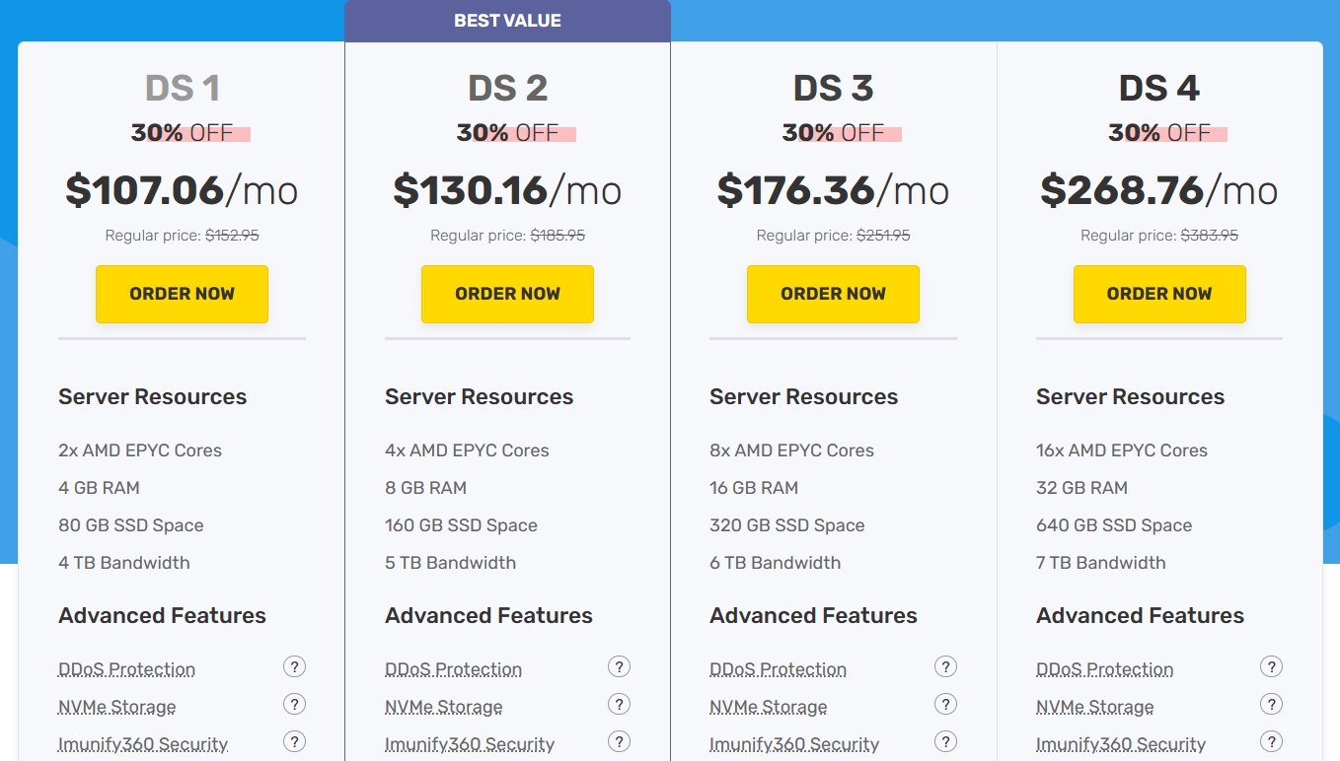Open NVMe Storage link in DS 2
Screen dimensions: 1340x761
(443, 707)
